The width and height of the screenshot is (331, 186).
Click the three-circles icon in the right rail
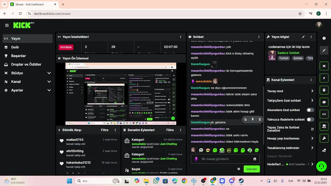[x=324, y=150]
